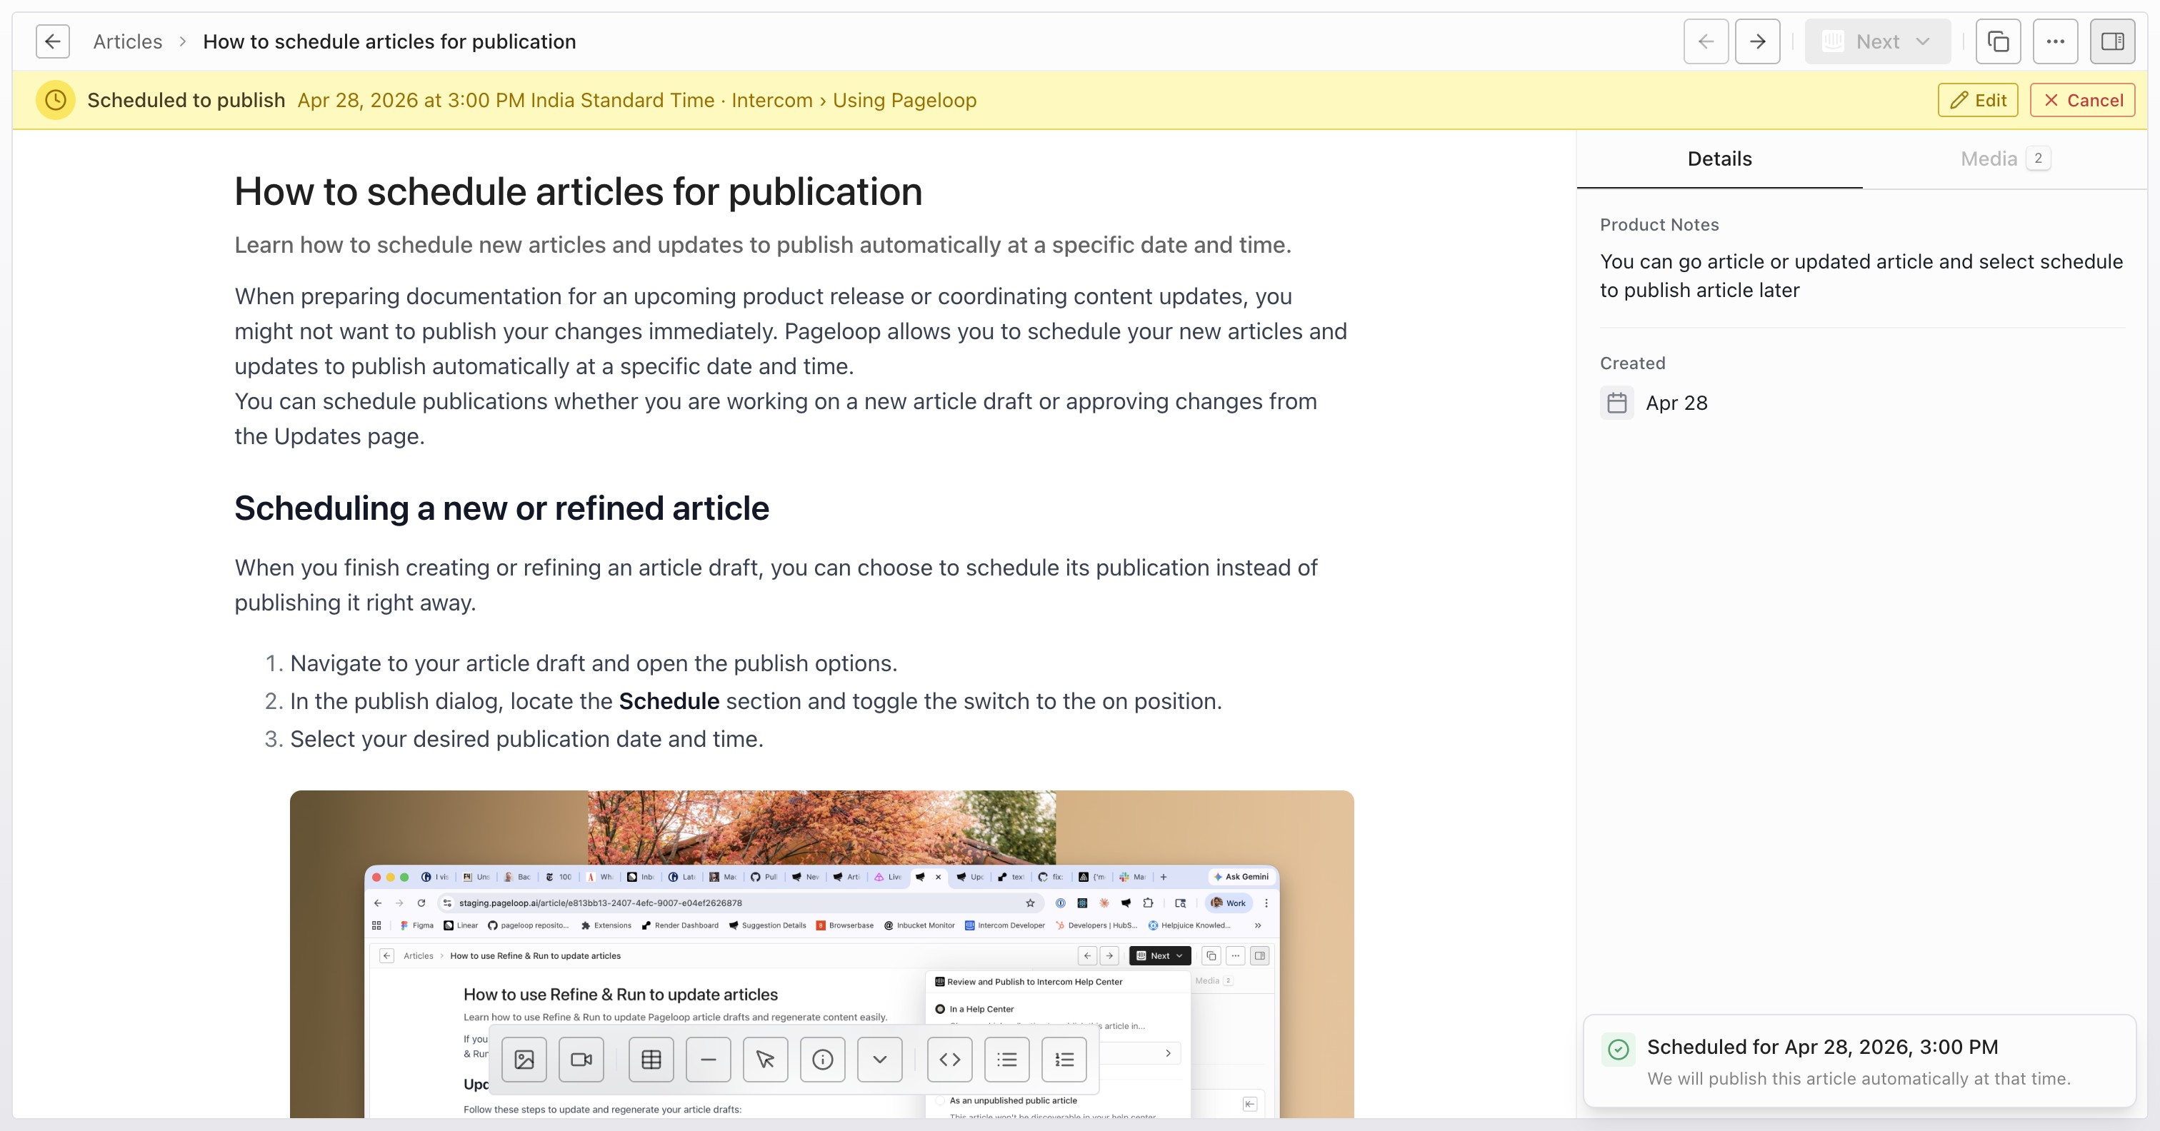Image resolution: width=2160 pixels, height=1131 pixels.
Task: Insert collapsible chevron block from toolbar
Action: (x=879, y=1060)
